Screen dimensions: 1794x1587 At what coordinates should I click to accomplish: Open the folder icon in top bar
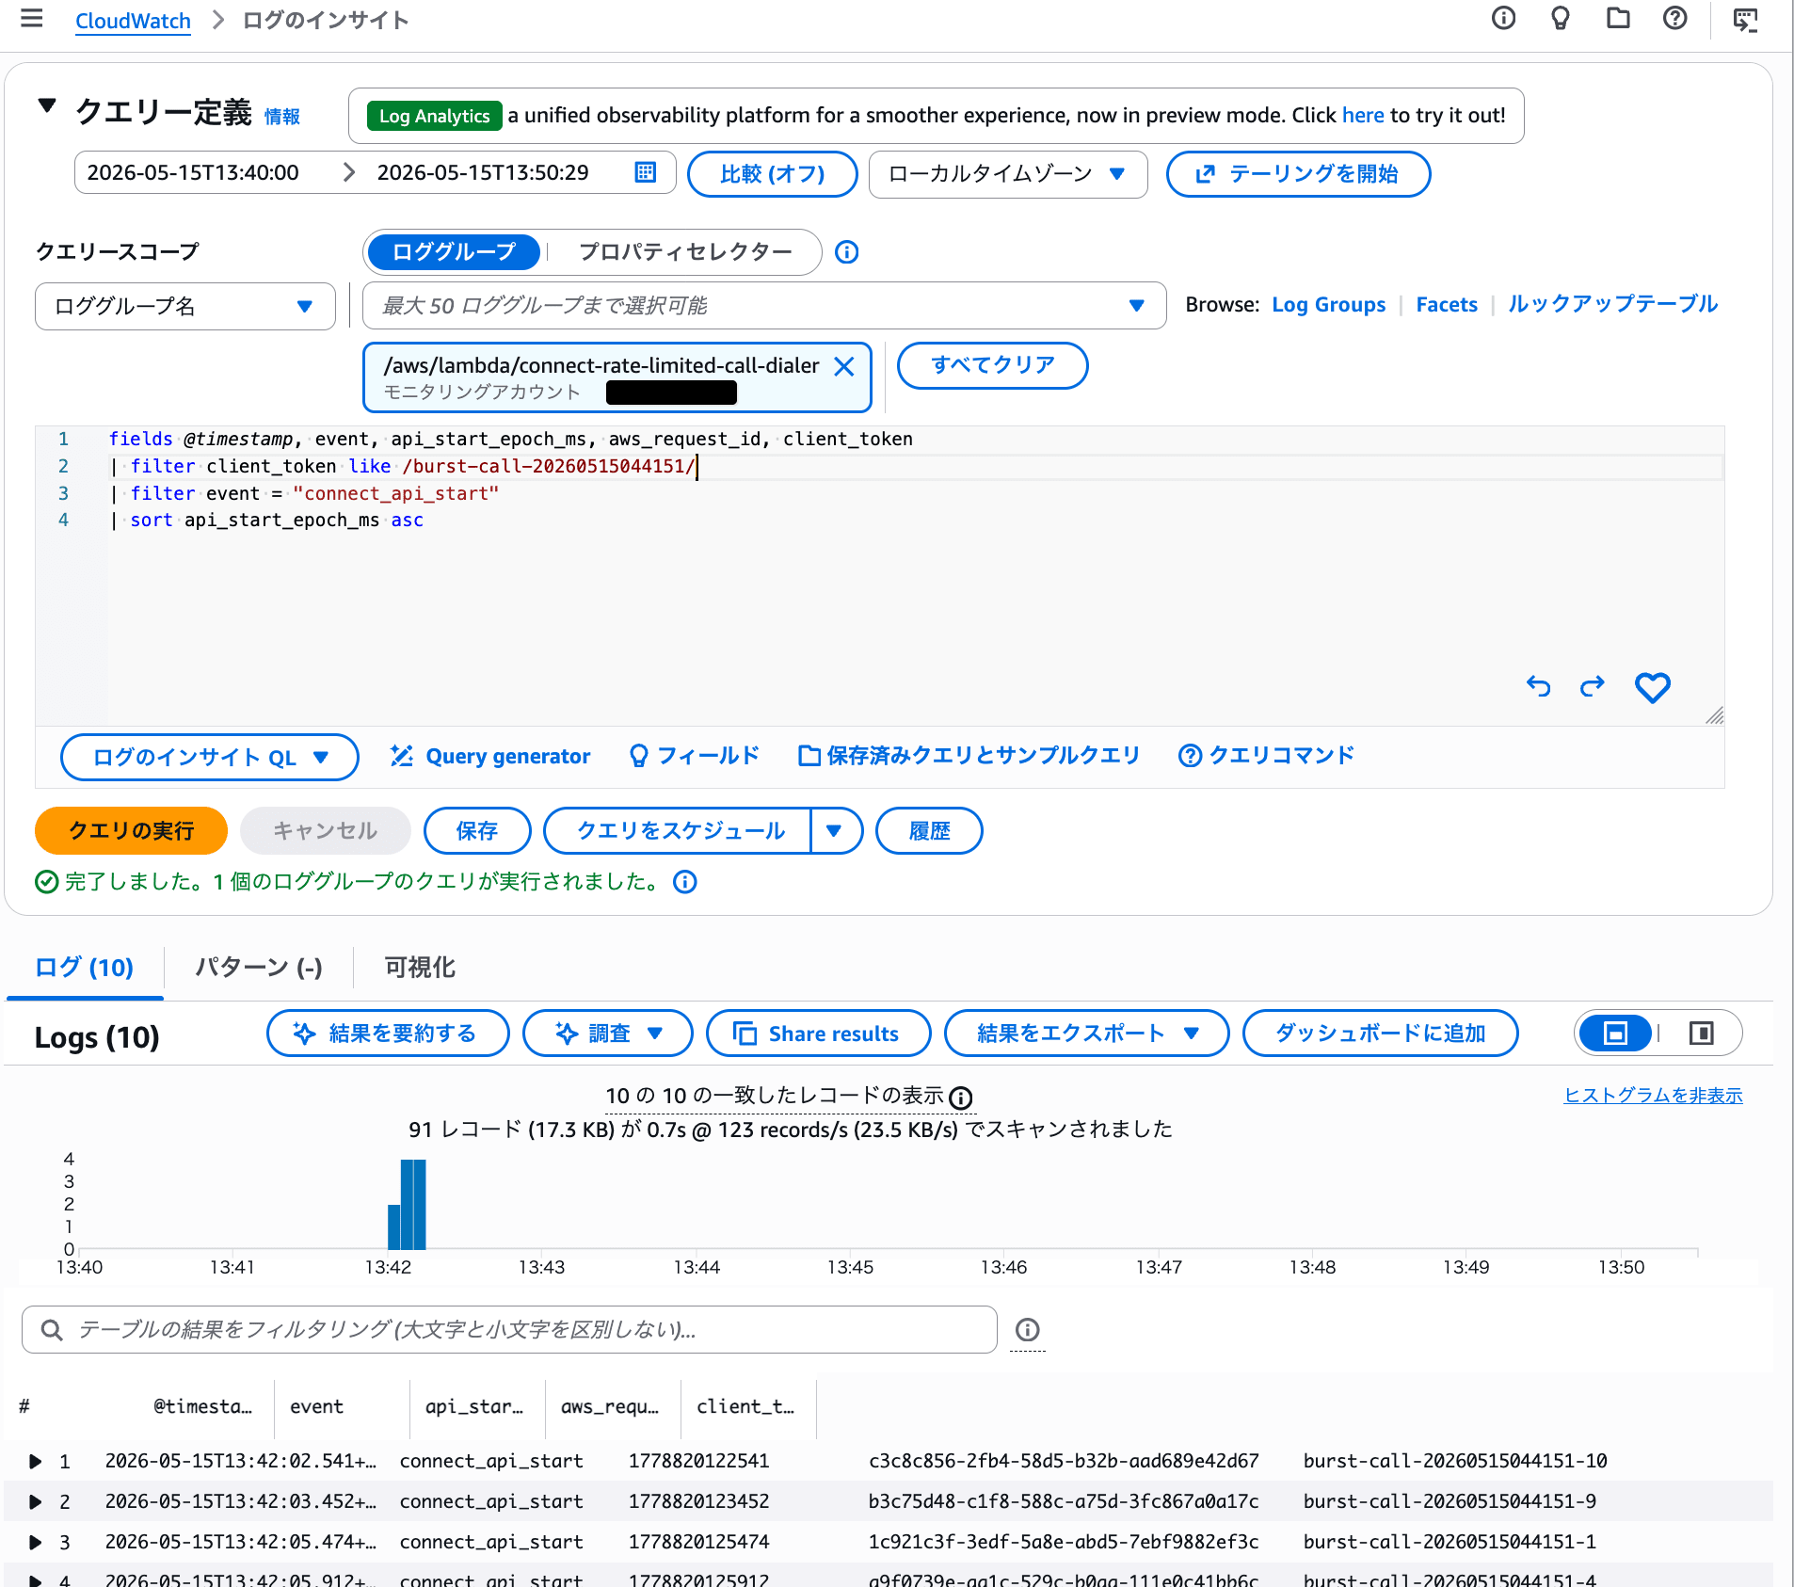pos(1618,19)
